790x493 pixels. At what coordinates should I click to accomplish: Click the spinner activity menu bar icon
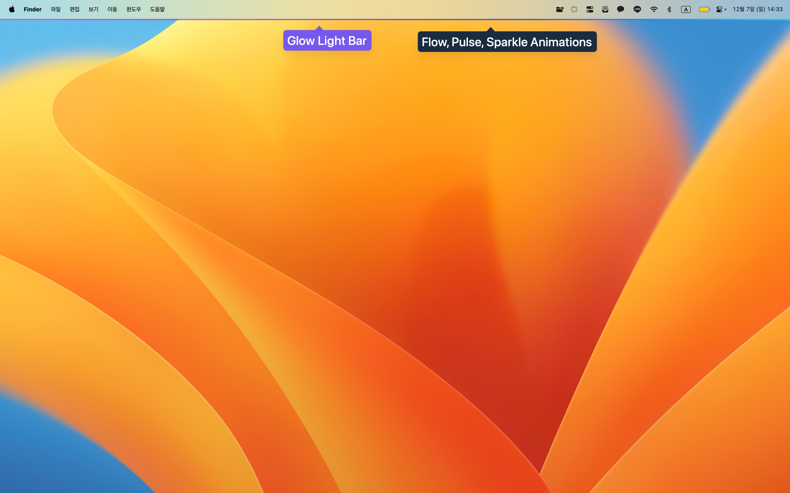coord(574,9)
